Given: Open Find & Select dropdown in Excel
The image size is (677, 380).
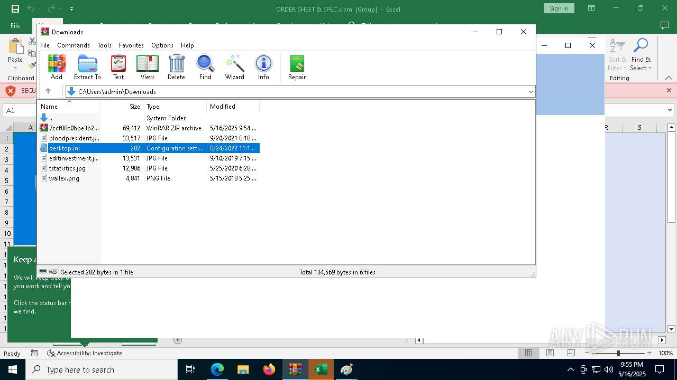Looking at the screenshot, I should point(641,54).
